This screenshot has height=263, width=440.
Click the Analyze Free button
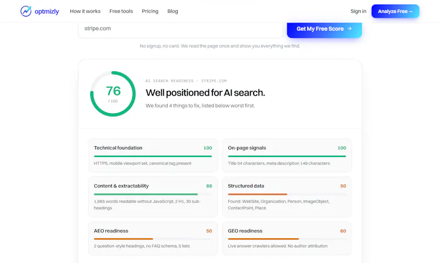(395, 11)
